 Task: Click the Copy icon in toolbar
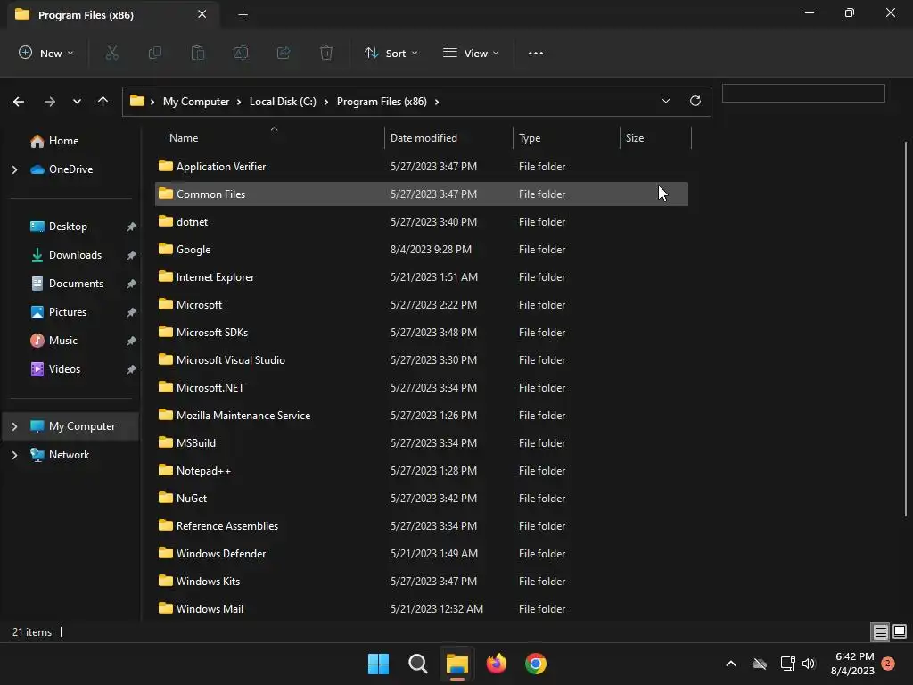pos(155,53)
